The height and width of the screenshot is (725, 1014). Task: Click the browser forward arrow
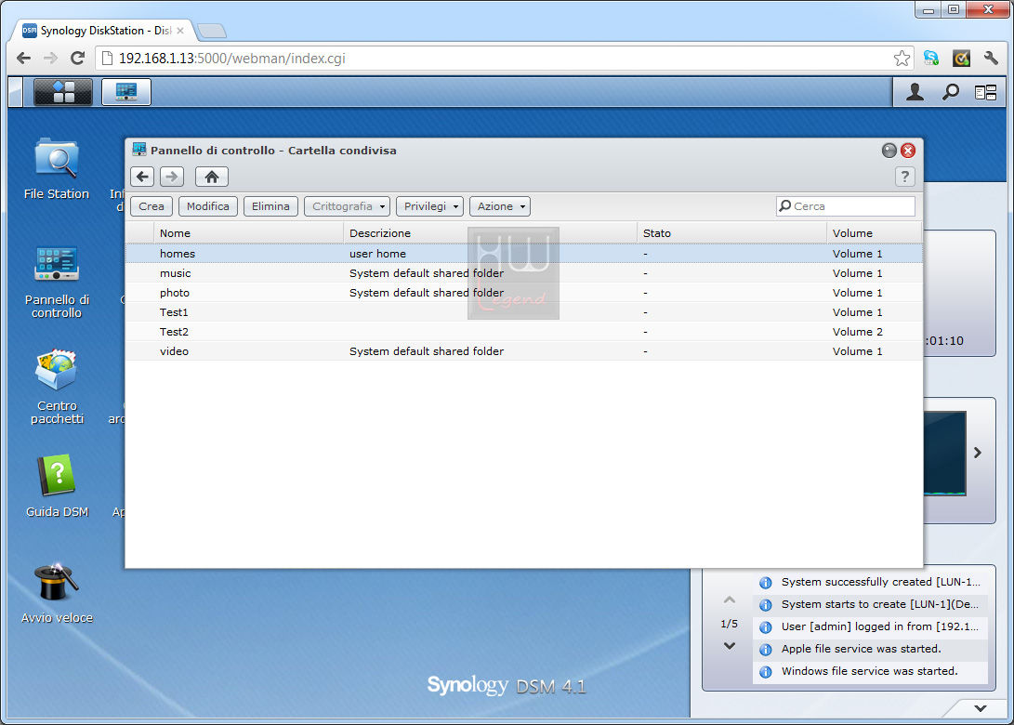(50, 59)
